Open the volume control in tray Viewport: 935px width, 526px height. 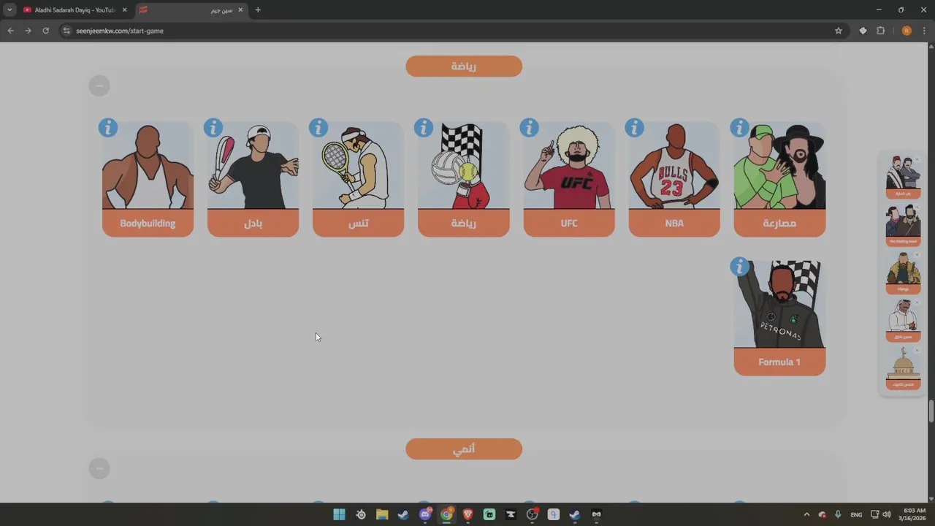pyautogui.click(x=887, y=514)
